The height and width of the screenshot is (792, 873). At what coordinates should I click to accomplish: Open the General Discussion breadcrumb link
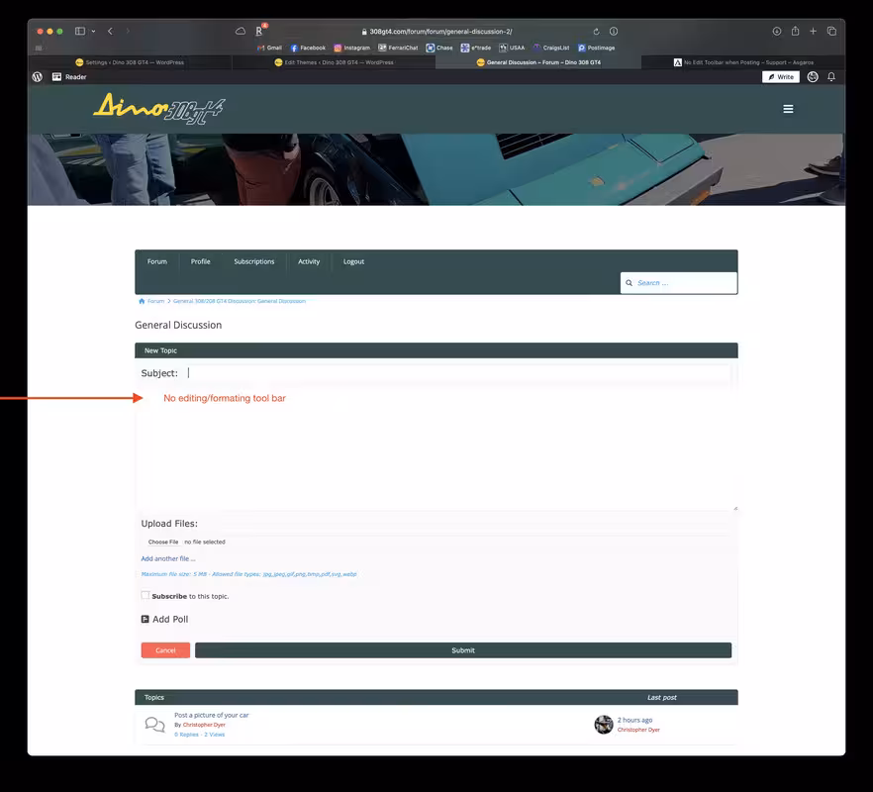click(240, 301)
